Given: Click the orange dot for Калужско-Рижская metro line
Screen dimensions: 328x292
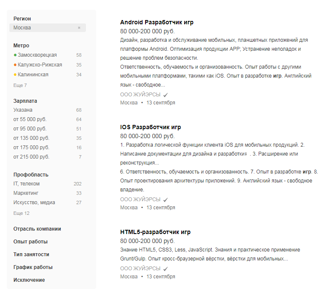Looking at the screenshot, I should pos(15,65).
